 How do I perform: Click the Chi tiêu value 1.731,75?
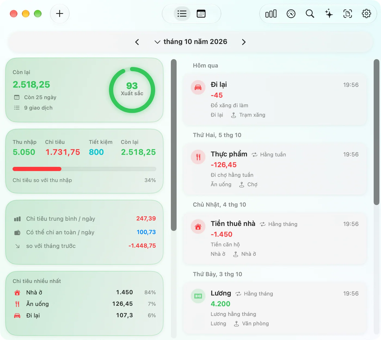point(63,152)
